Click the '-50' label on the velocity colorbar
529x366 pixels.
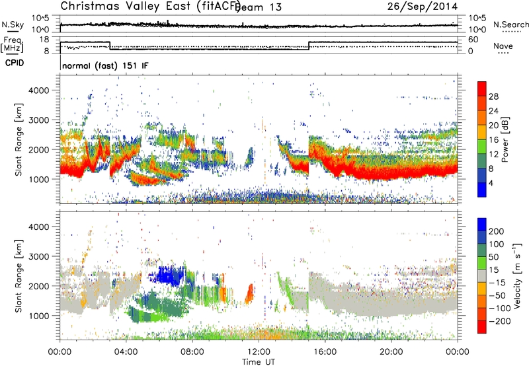pyautogui.click(x=497, y=295)
